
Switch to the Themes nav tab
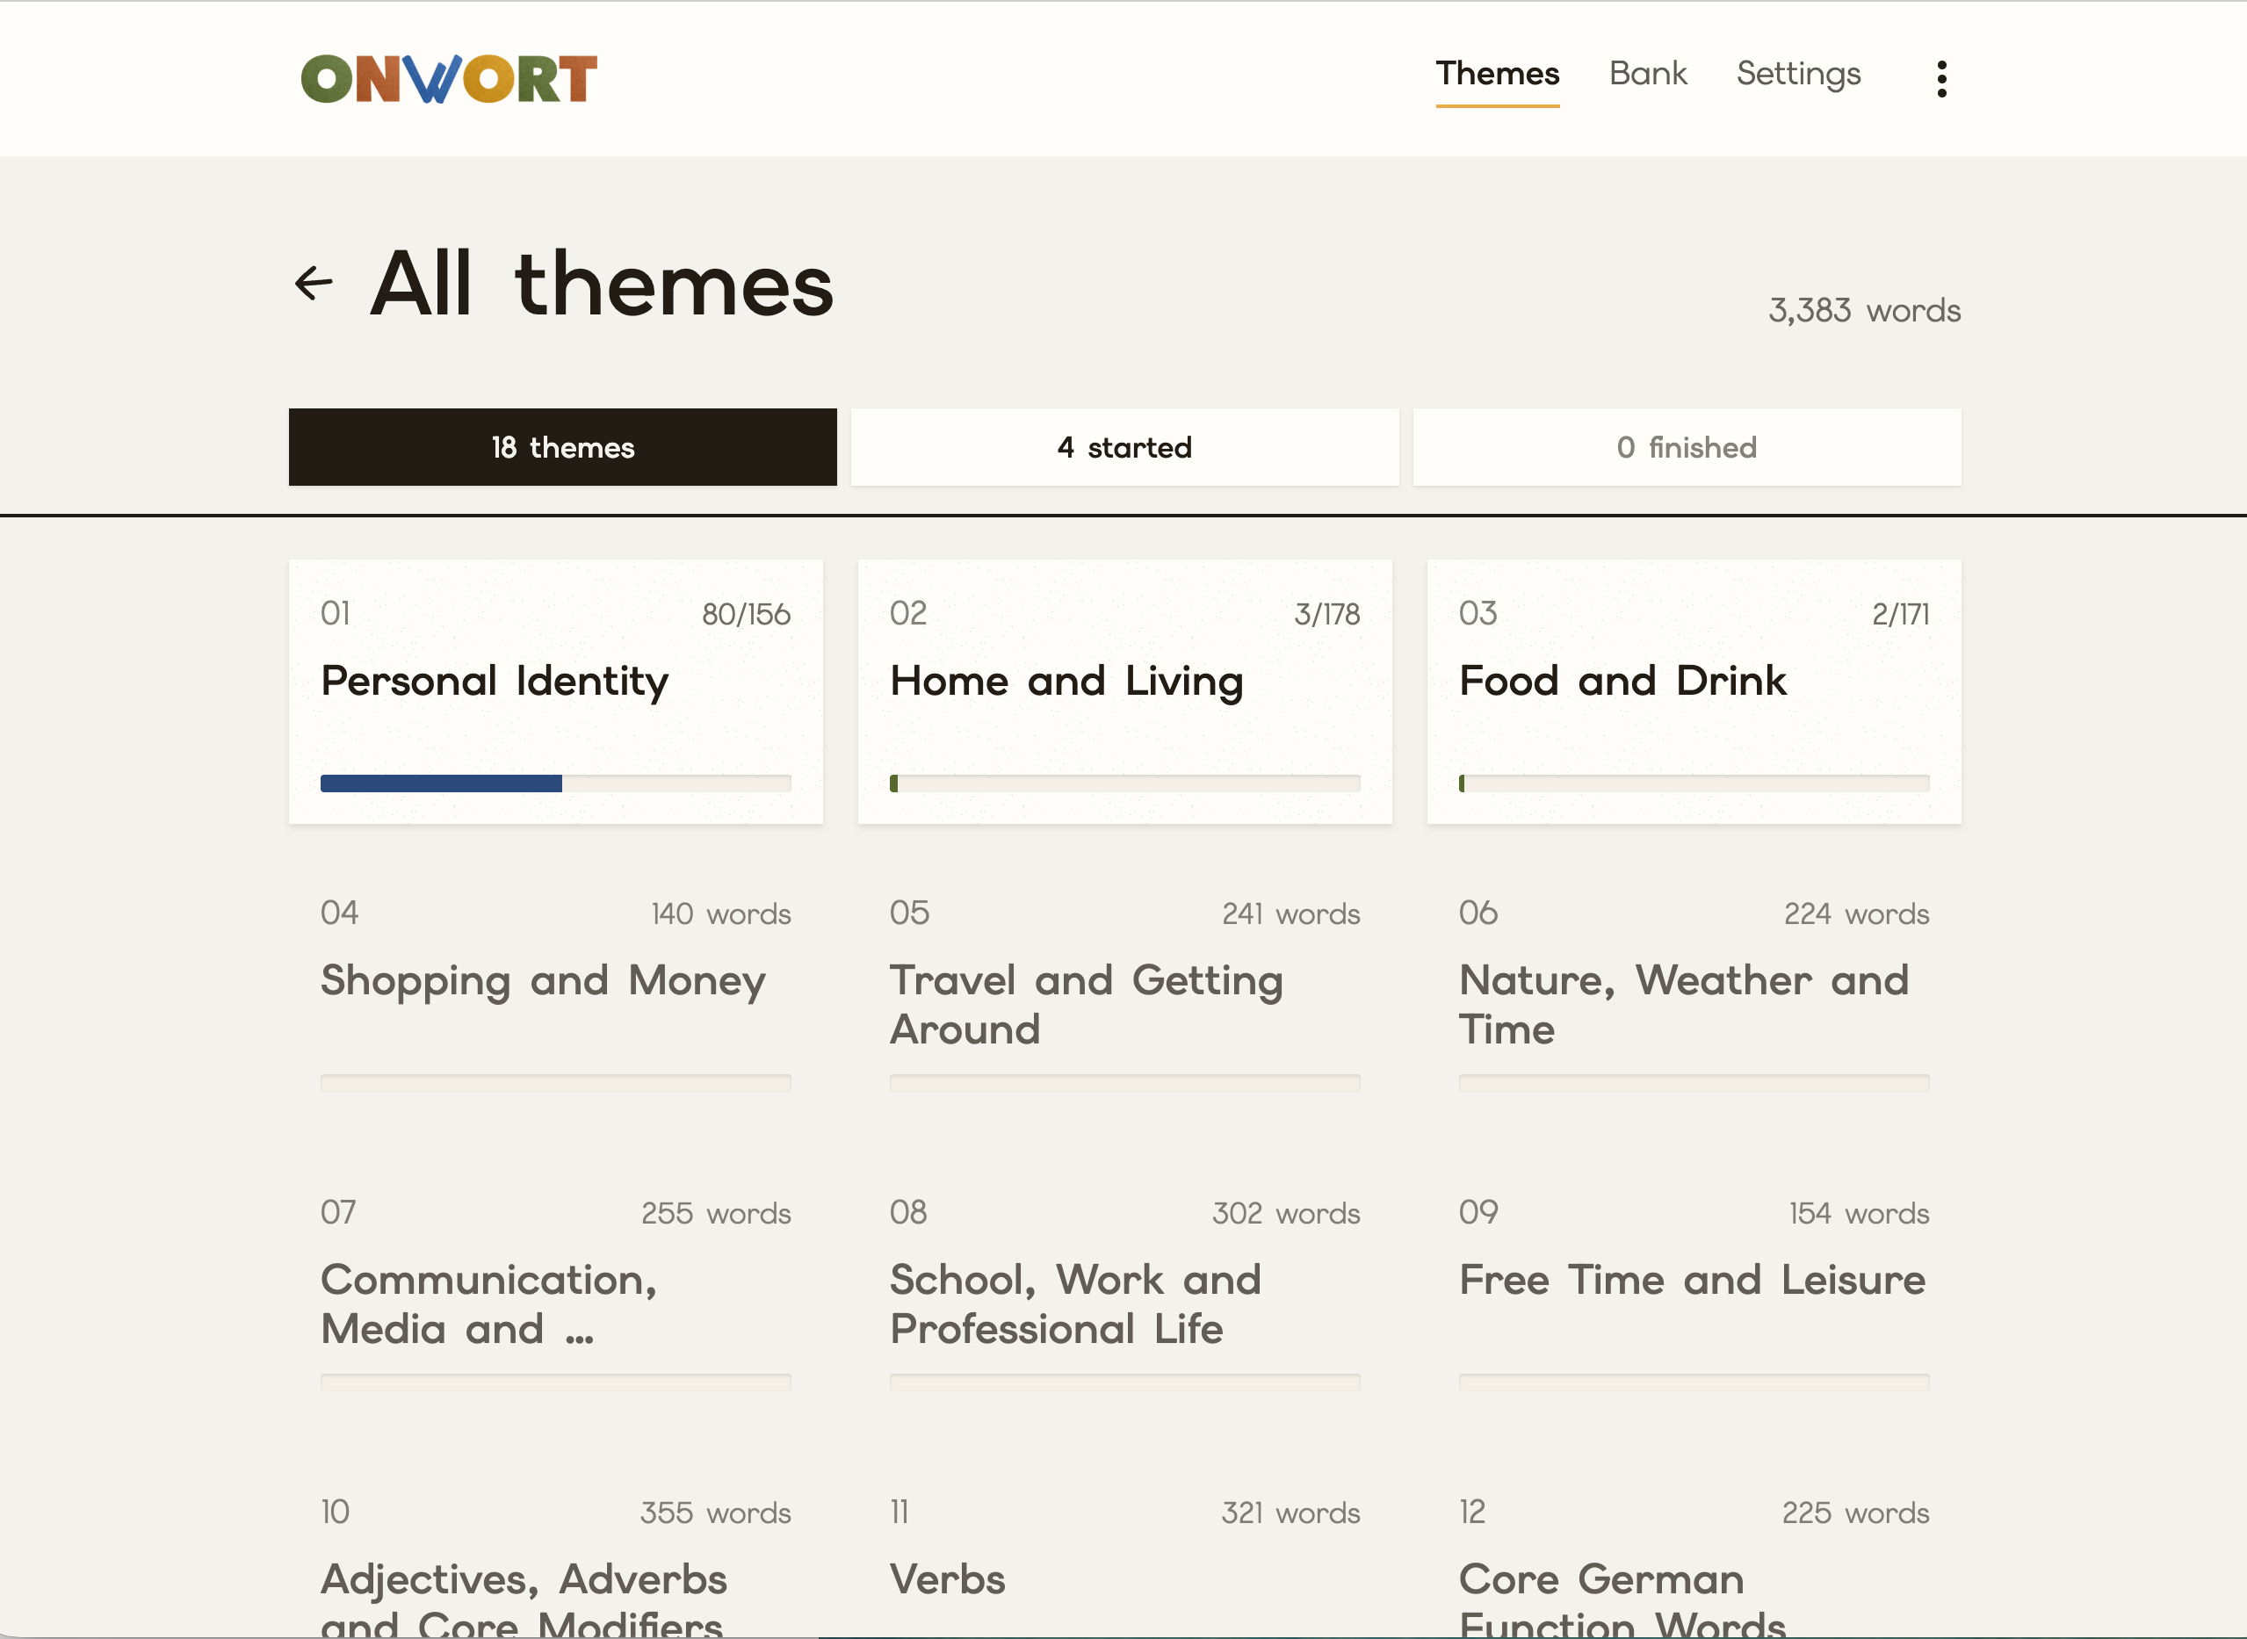pos(1497,74)
